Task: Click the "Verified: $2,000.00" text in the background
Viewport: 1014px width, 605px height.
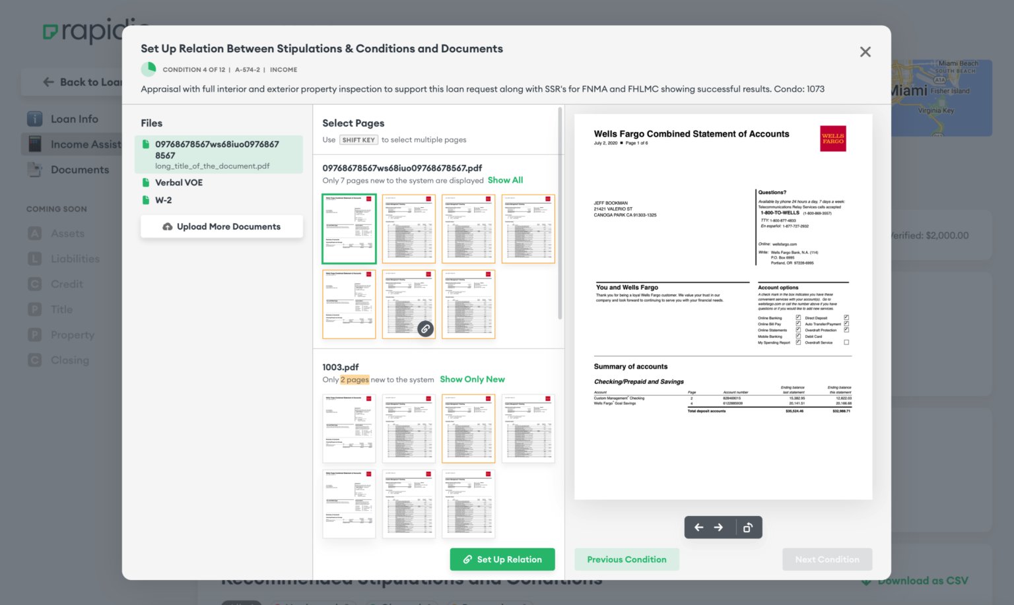Action: tap(929, 236)
